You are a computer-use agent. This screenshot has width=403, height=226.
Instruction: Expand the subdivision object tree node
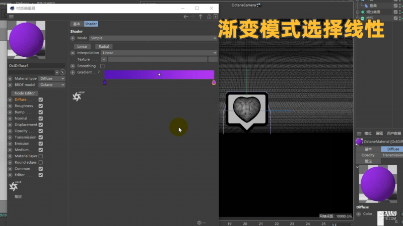tap(358, 12)
